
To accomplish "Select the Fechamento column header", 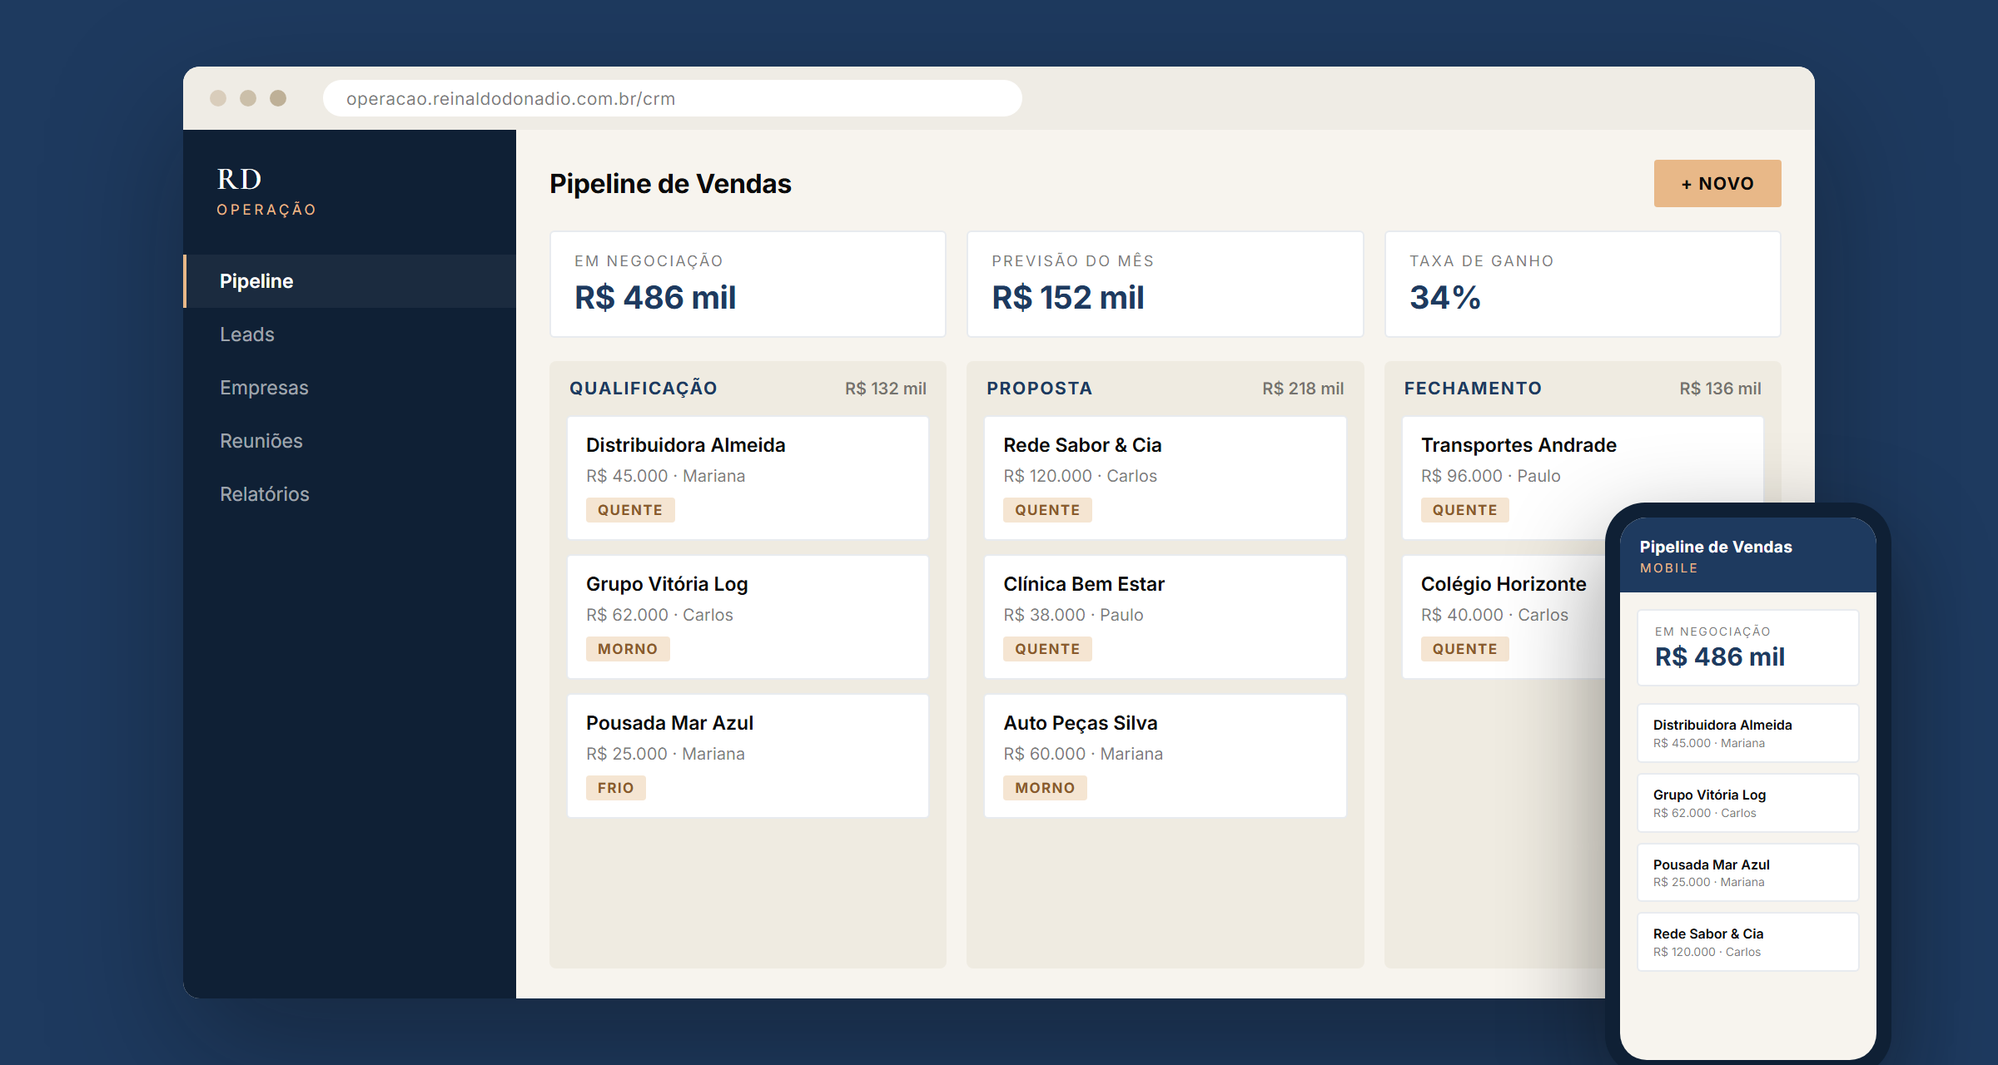I will click(1473, 389).
